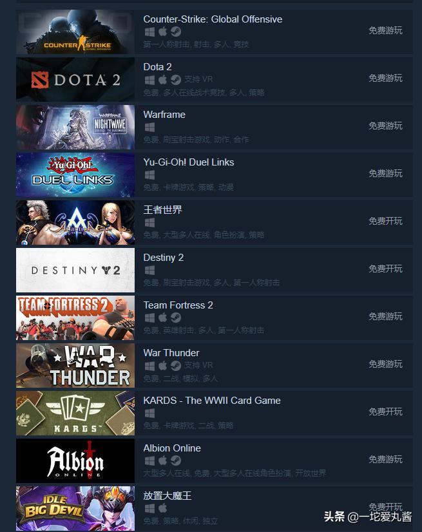The height and width of the screenshot is (532, 422).
Task: Click the Windows icon under Warframe
Action: [149, 128]
